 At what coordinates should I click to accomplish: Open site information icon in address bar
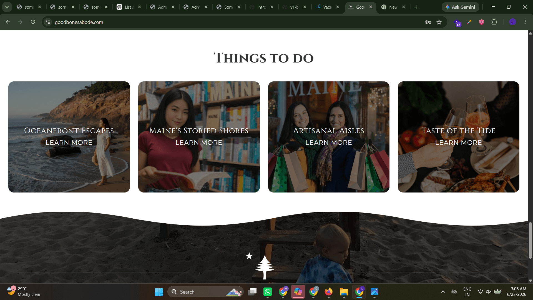pyautogui.click(x=48, y=22)
